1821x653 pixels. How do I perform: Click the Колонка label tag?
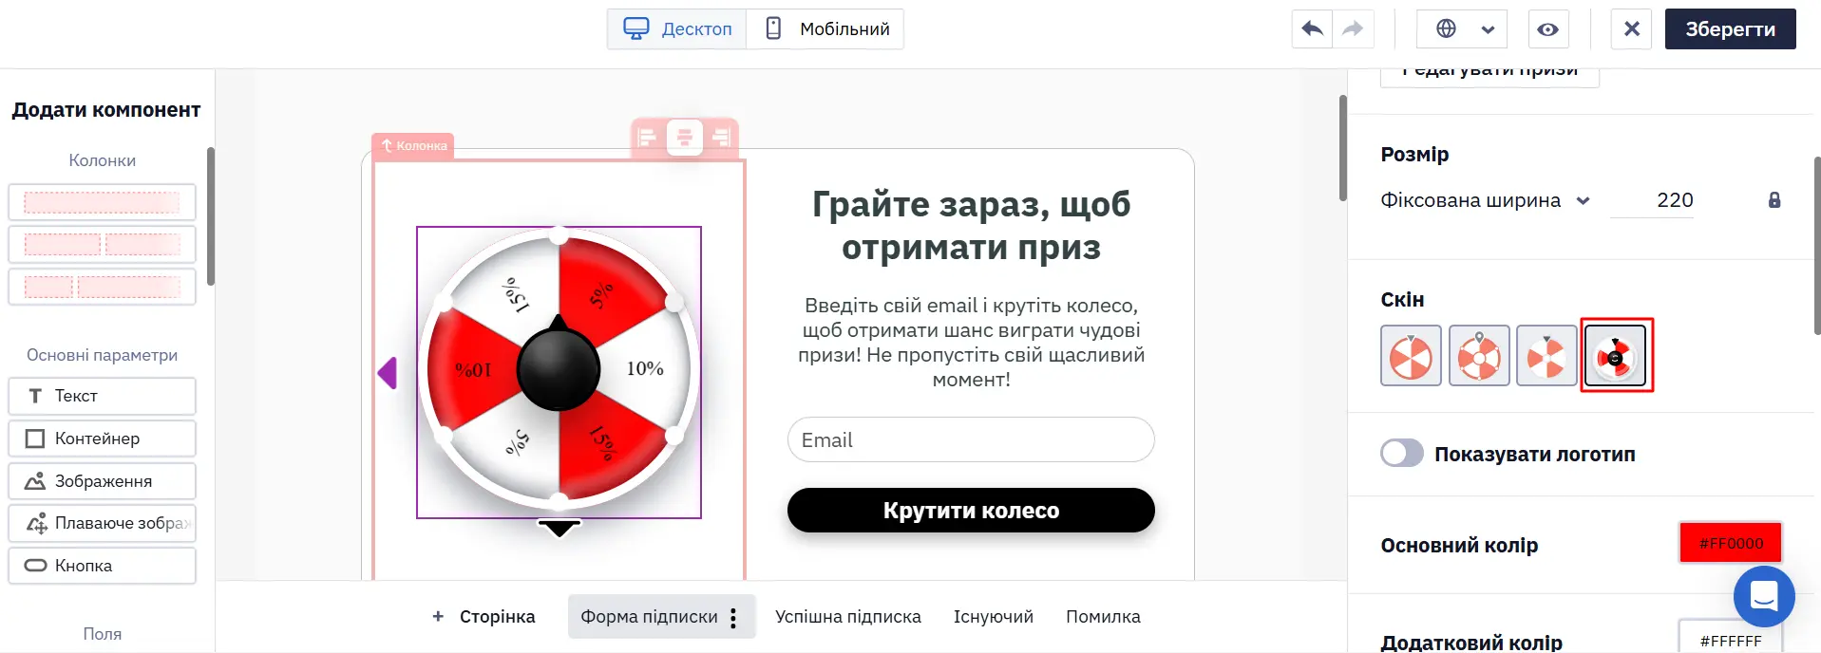pos(413,145)
